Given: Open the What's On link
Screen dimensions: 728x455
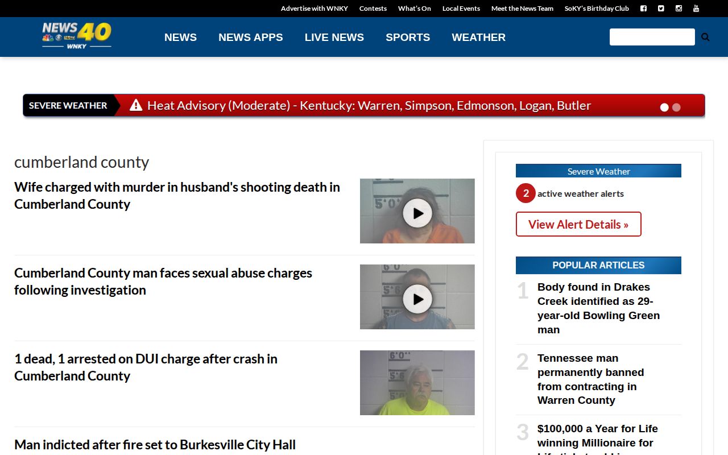Looking at the screenshot, I should 415,9.
